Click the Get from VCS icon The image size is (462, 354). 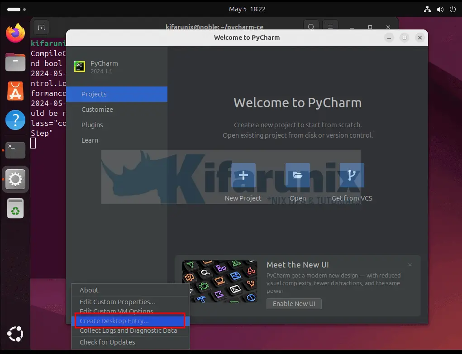tap(352, 175)
